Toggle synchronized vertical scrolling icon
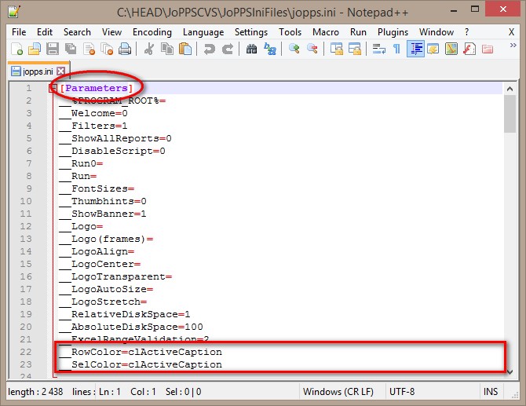 337,49
